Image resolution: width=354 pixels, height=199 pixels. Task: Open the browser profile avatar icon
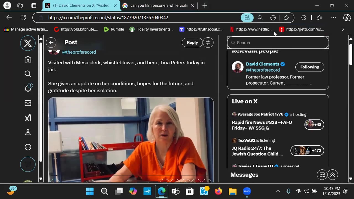click(x=7, y=6)
